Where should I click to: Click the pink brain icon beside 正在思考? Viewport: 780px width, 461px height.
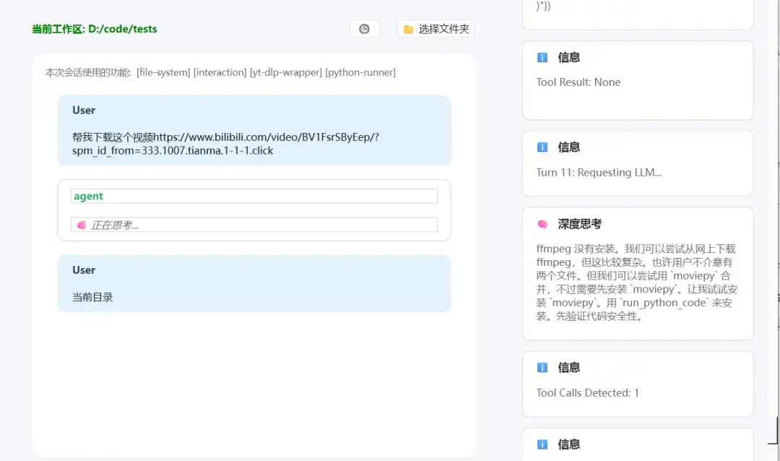82,225
